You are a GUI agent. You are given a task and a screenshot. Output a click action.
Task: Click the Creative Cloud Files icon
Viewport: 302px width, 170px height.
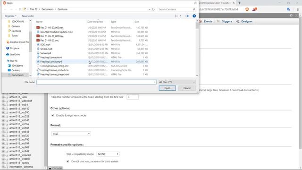pos(8,42)
